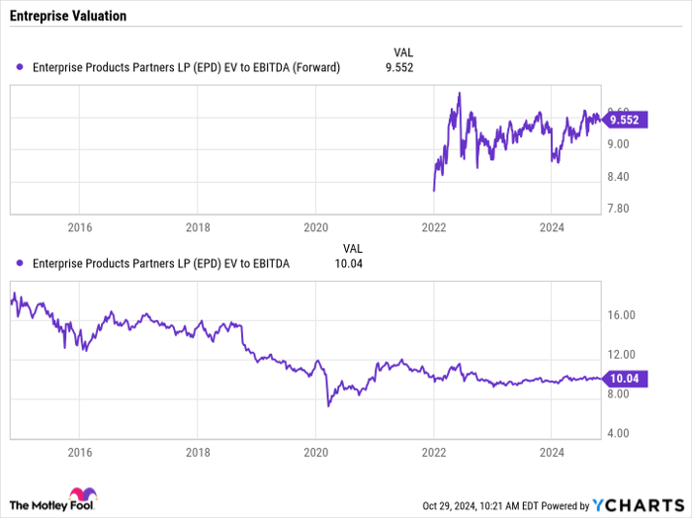Click the 2020 axis label on lower chart
Screen dimensions: 692x518
tap(316, 452)
